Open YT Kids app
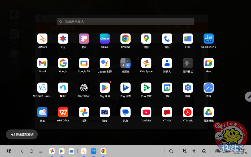 coord(167,112)
